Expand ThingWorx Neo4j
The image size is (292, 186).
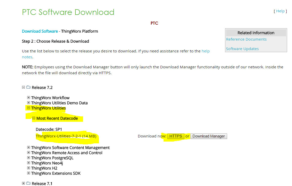[28, 163]
